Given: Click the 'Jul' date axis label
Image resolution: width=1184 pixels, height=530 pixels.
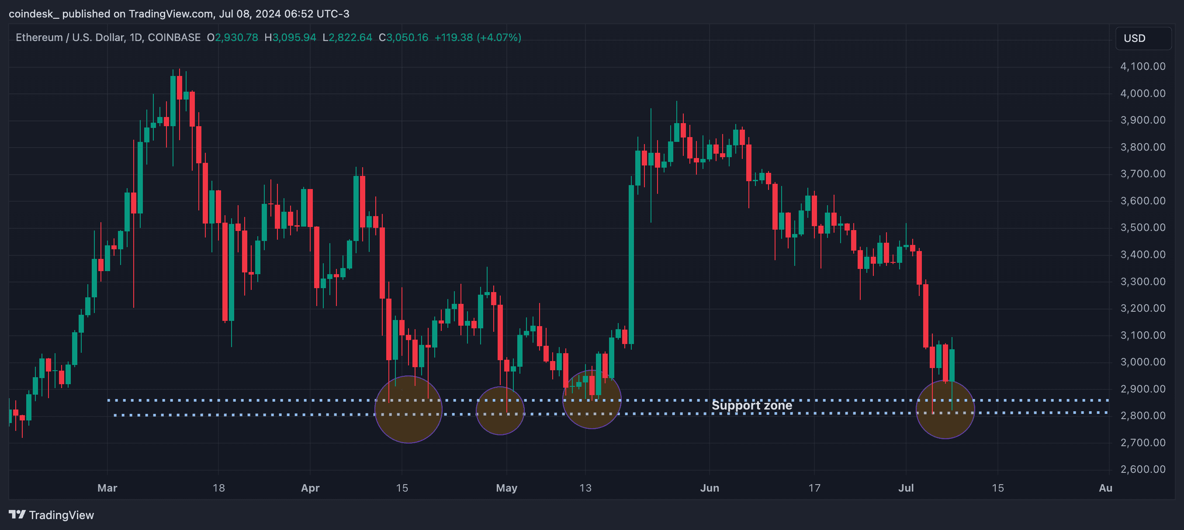Looking at the screenshot, I should point(906,488).
